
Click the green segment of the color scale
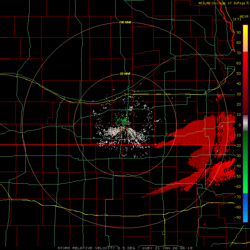tap(245, 162)
